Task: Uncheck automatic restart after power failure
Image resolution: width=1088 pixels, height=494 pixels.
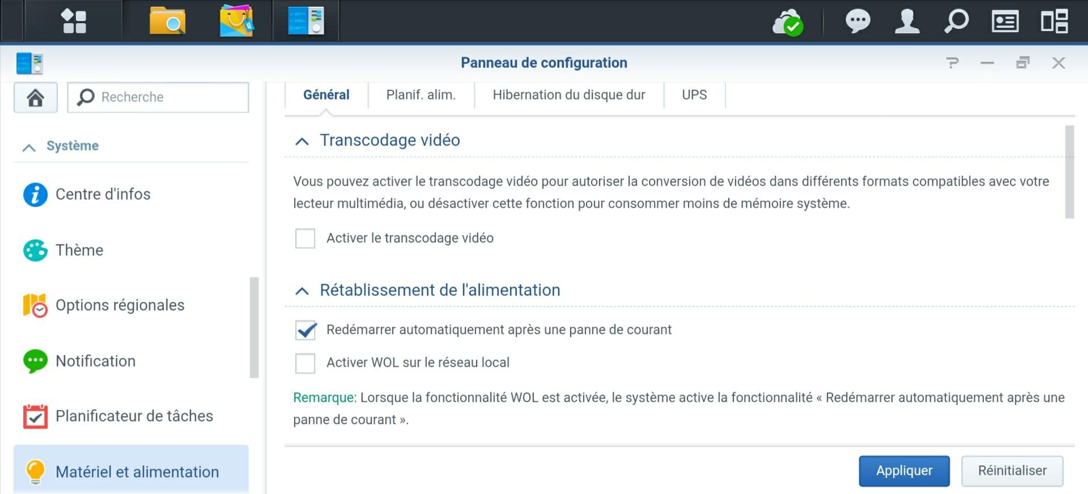Action: [305, 330]
